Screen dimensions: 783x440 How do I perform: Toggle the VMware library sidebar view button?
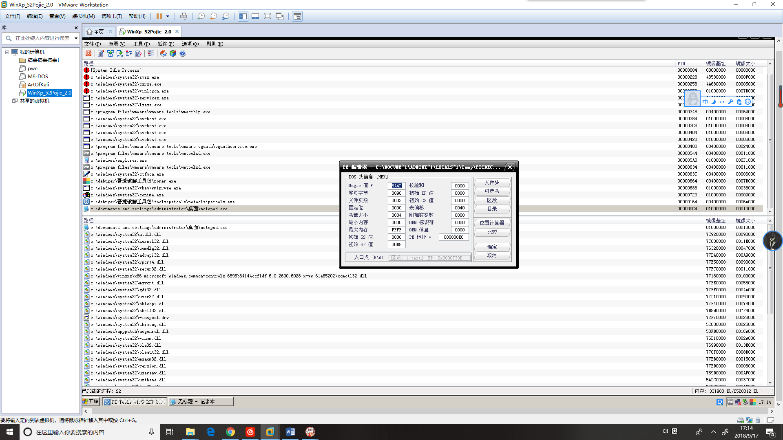click(x=243, y=16)
